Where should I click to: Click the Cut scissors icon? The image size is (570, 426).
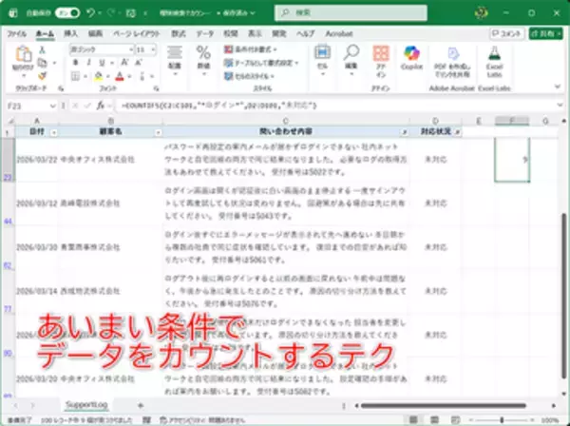coord(42,49)
